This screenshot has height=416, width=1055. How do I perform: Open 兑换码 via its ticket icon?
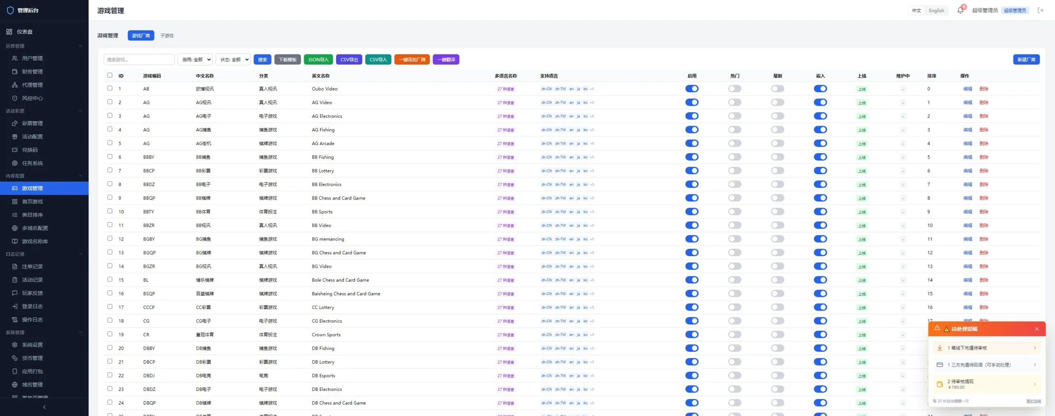[15, 150]
